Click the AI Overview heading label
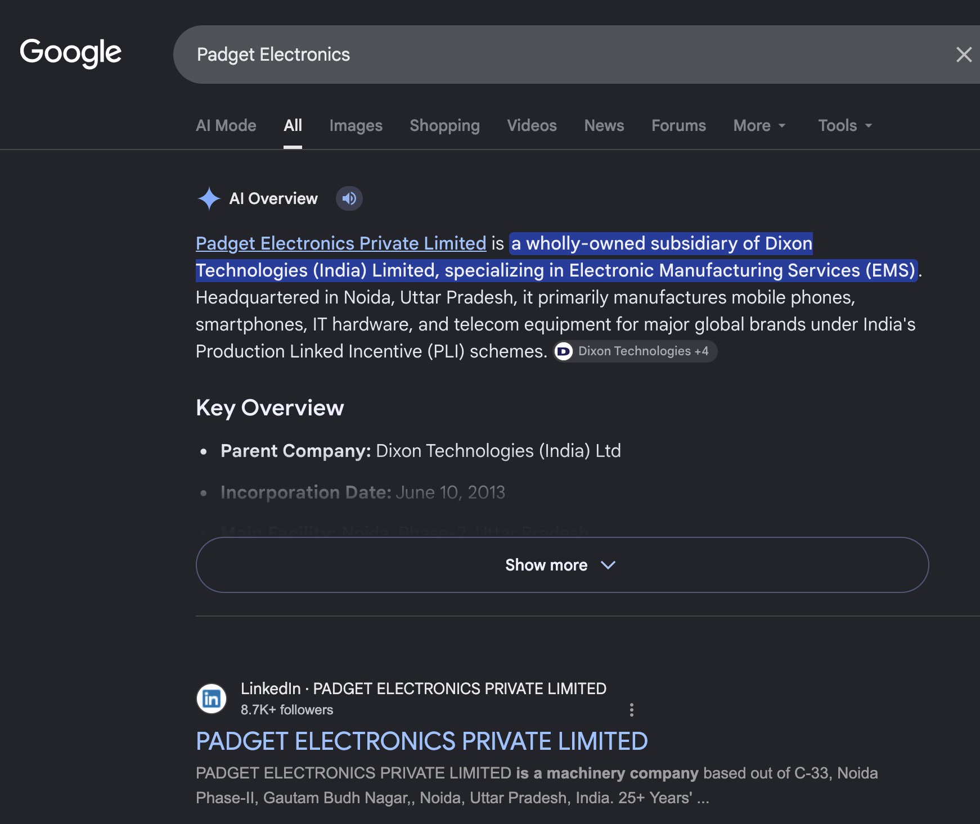This screenshot has height=824, width=980. coord(273,198)
